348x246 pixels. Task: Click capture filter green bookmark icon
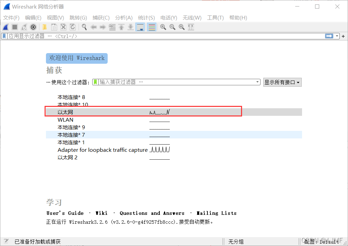pyautogui.click(x=95, y=82)
